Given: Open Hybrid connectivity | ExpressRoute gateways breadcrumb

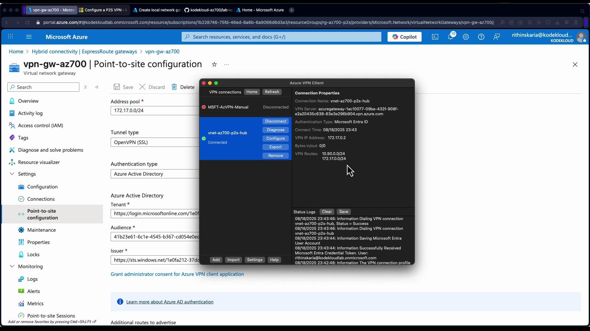Looking at the screenshot, I should (x=85, y=51).
